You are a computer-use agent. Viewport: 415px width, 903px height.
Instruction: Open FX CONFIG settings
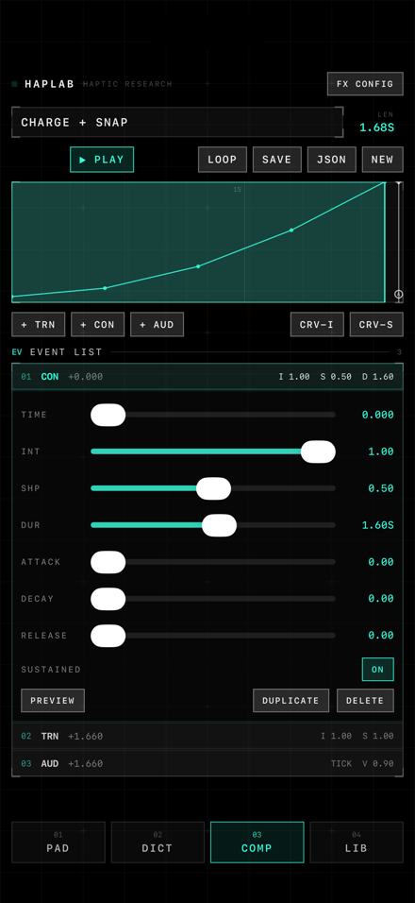coord(365,84)
